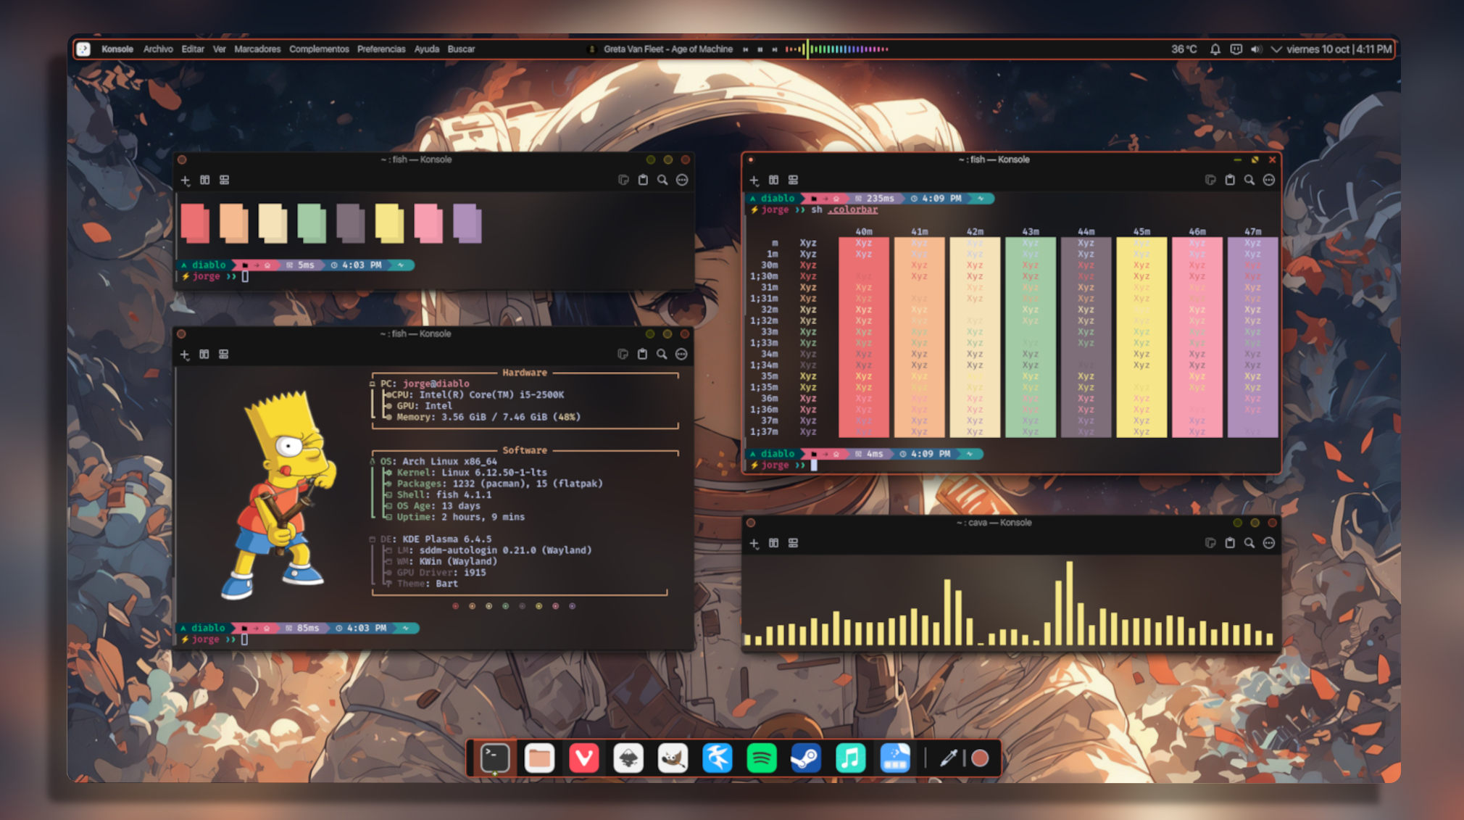
Task: Click paste icon in the colorbar Konsole window
Action: coord(1229,180)
